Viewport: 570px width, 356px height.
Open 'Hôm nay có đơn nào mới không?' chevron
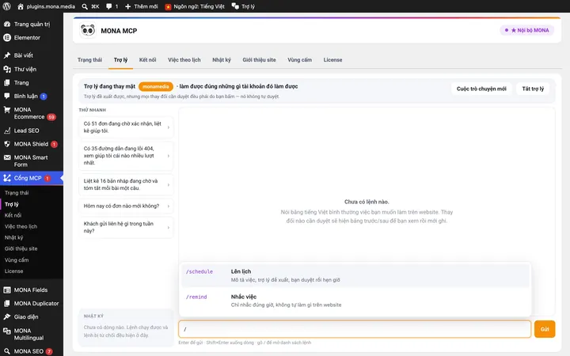tap(169, 206)
